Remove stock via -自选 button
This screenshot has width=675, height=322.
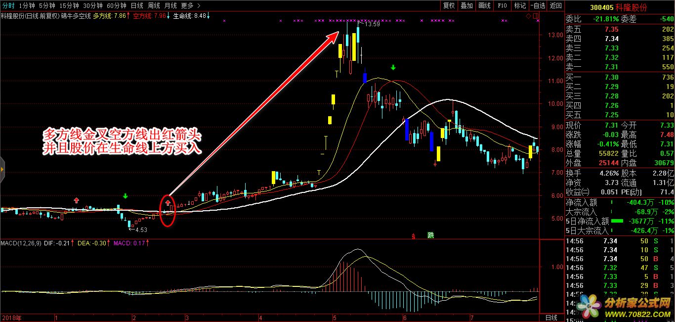[x=538, y=5]
